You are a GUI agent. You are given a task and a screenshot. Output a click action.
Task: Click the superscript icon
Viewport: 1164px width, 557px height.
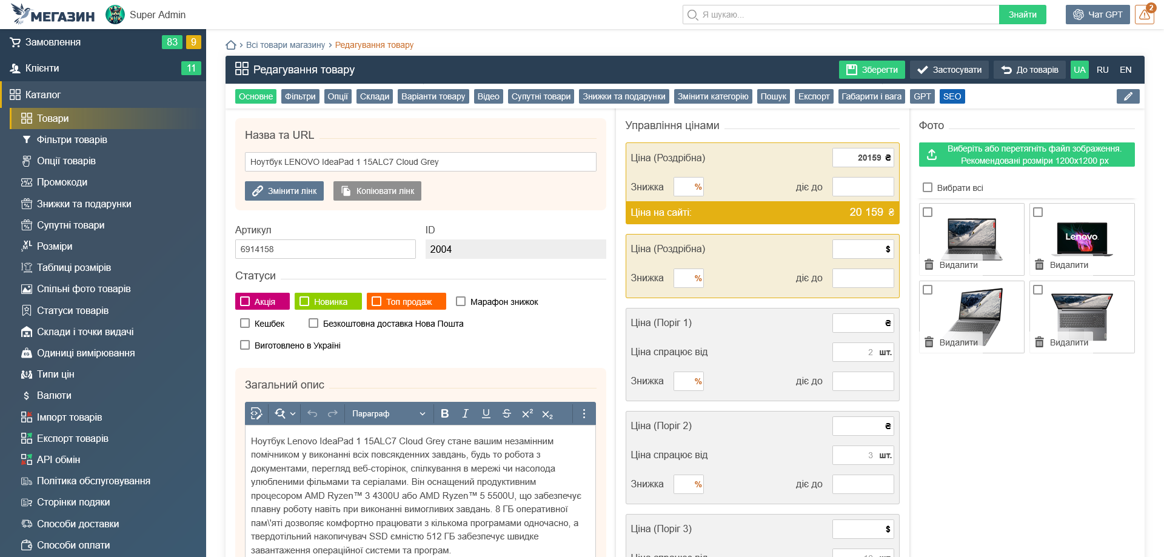[x=527, y=413]
